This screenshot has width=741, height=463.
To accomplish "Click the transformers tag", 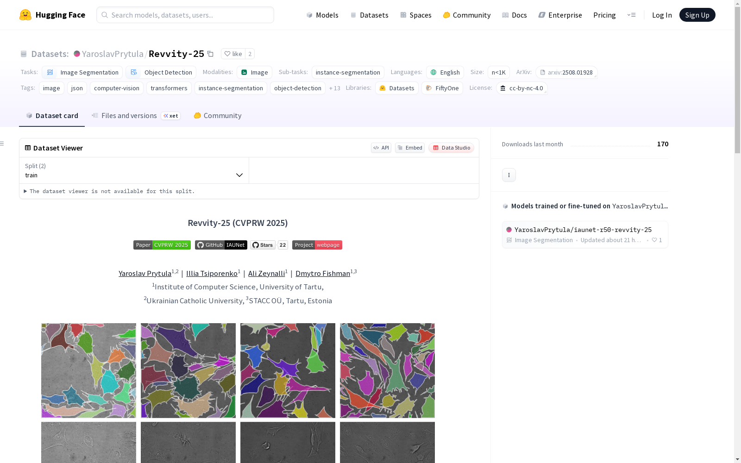I will click(x=169, y=88).
